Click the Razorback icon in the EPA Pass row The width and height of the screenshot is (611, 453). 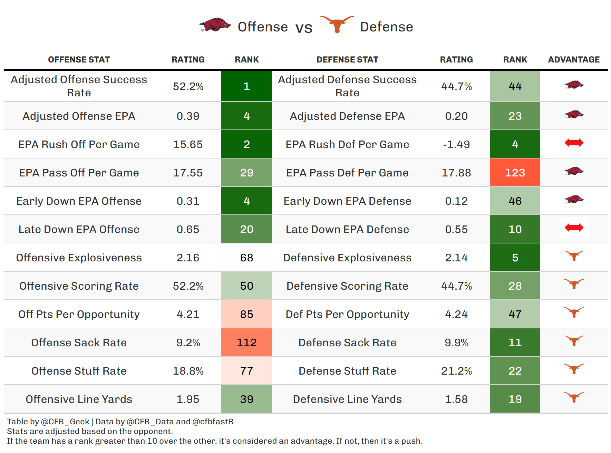tap(574, 171)
